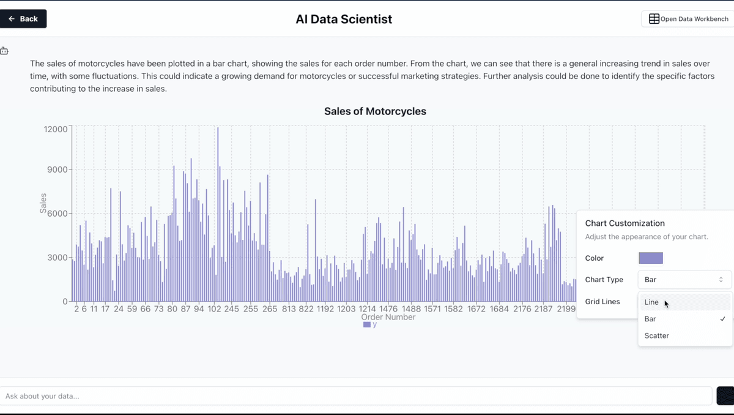
Task: Select Line from chart type list
Action: tap(652, 302)
